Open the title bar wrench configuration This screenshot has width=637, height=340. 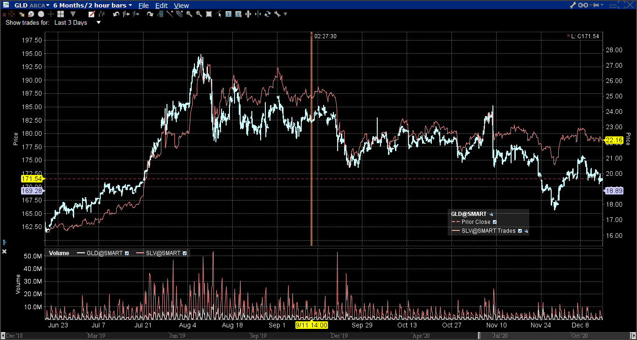tap(573, 5)
